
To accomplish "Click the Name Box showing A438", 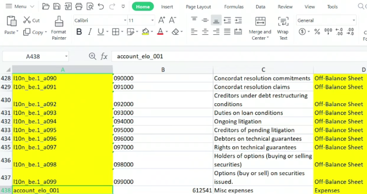I will click(36, 57).
